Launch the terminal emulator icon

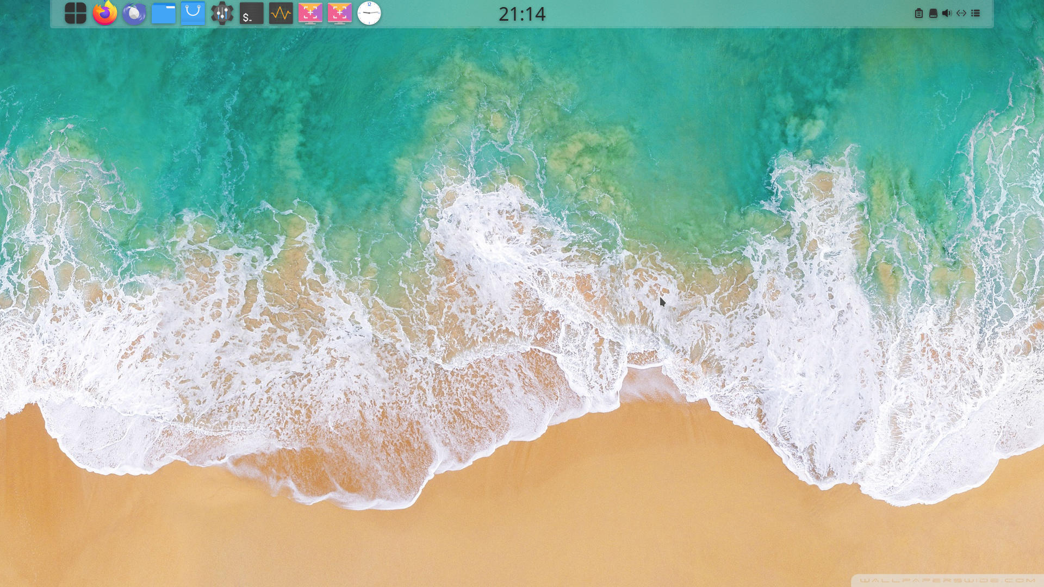251,13
